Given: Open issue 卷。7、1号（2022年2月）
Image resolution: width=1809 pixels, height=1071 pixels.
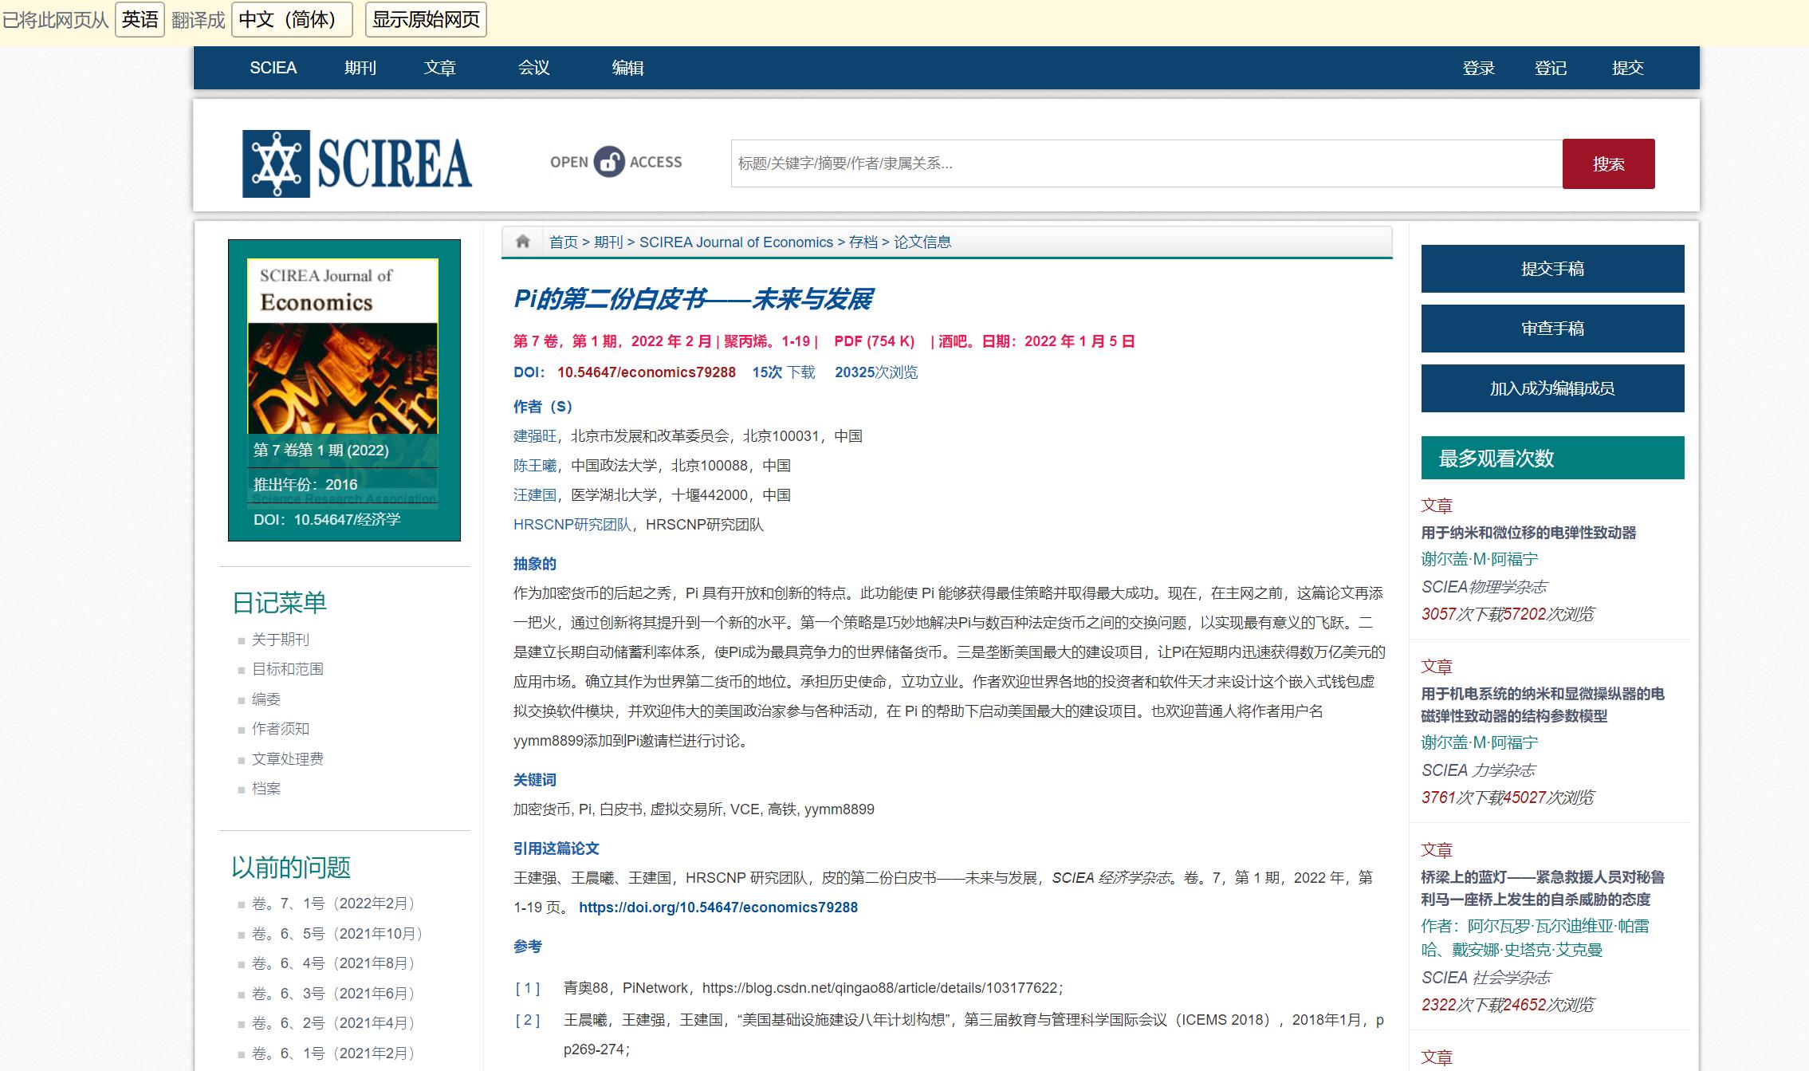Looking at the screenshot, I should click(x=335, y=904).
